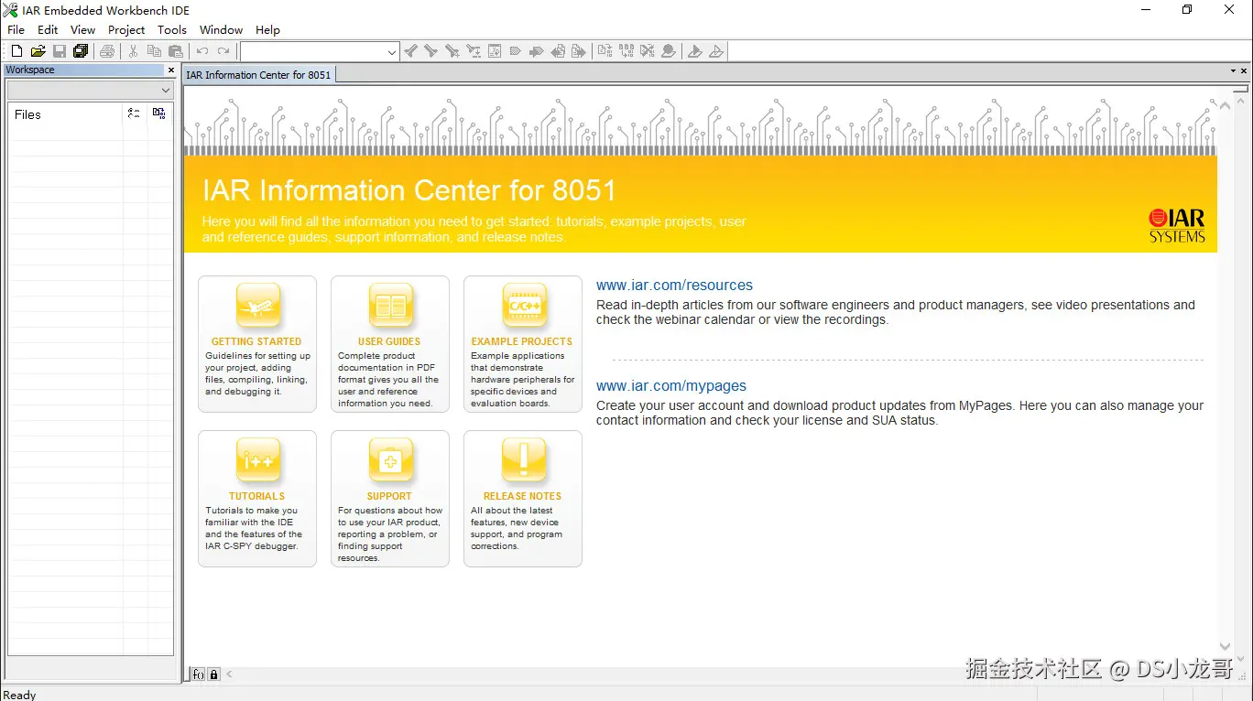Image resolution: width=1253 pixels, height=701 pixels.
Task: Click the Ready status bar text
Action: [20, 695]
